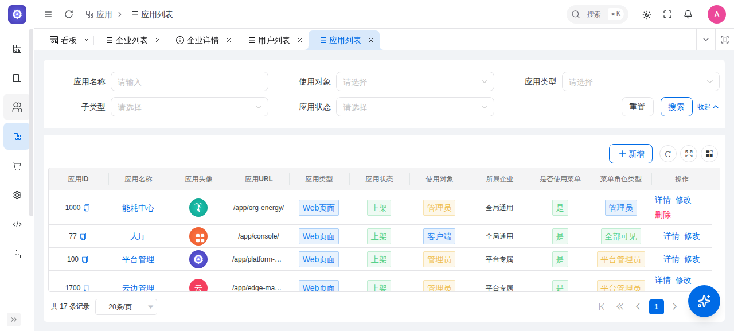The image size is (734, 331).
Task: Click 能耗中心 app avatar
Action: coord(198,208)
